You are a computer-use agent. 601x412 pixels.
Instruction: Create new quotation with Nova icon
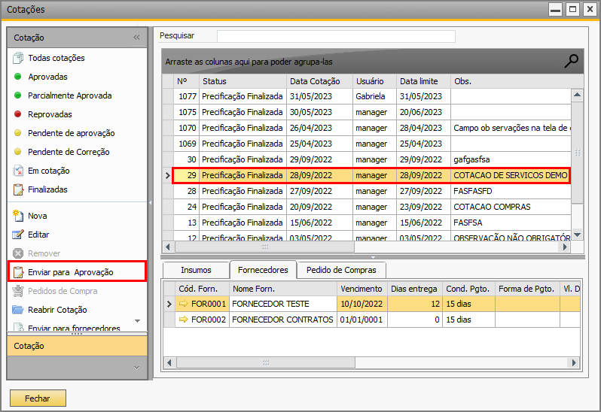[x=18, y=216]
